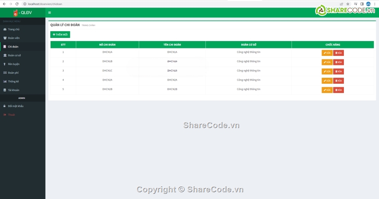Screen dimensions: 379x199
Task: Open Chrome three-dot menu
Action: [375, 4]
